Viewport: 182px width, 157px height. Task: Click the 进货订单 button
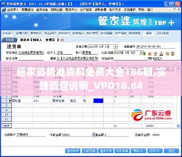[106, 151]
